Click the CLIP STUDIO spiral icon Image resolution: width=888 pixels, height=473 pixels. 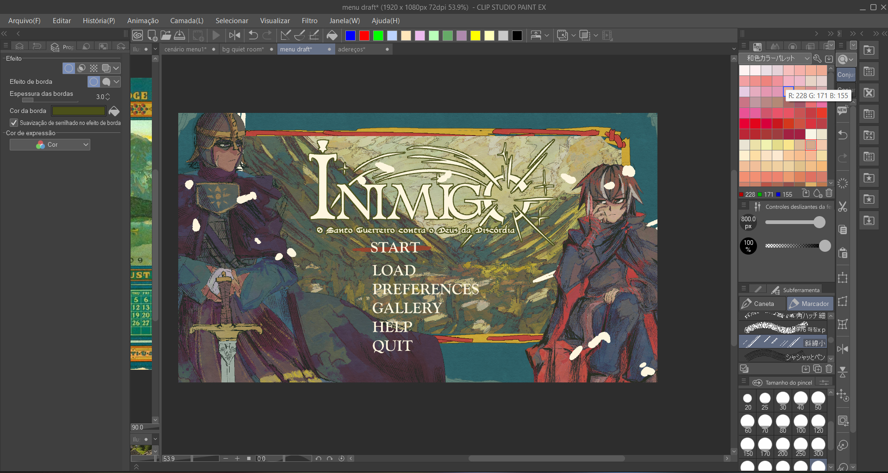coord(138,35)
